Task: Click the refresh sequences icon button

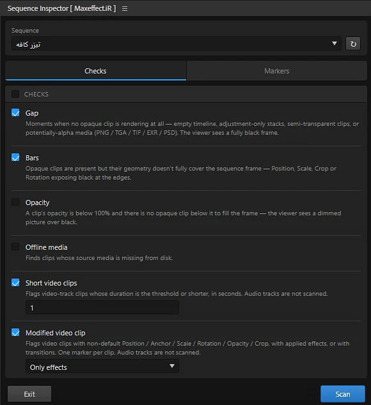Action: coord(353,44)
